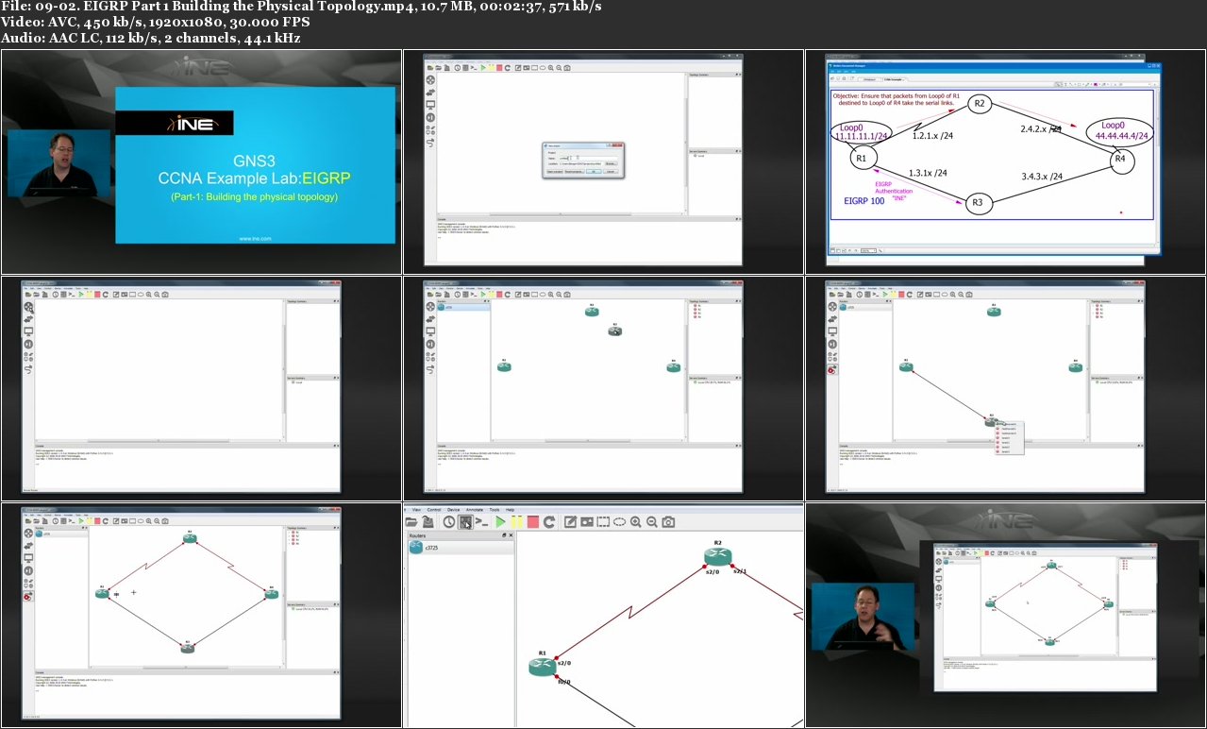This screenshot has width=1207, height=729.
Task: Open the Control menu in enlarged GNS3 frame
Action: coord(434,510)
